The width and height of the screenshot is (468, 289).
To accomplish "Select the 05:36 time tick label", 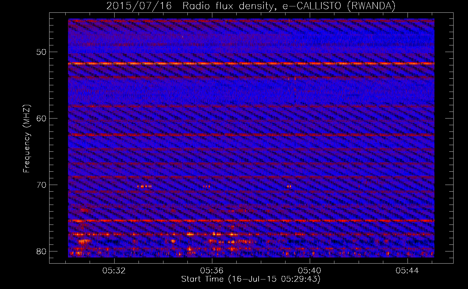I will (212, 271).
